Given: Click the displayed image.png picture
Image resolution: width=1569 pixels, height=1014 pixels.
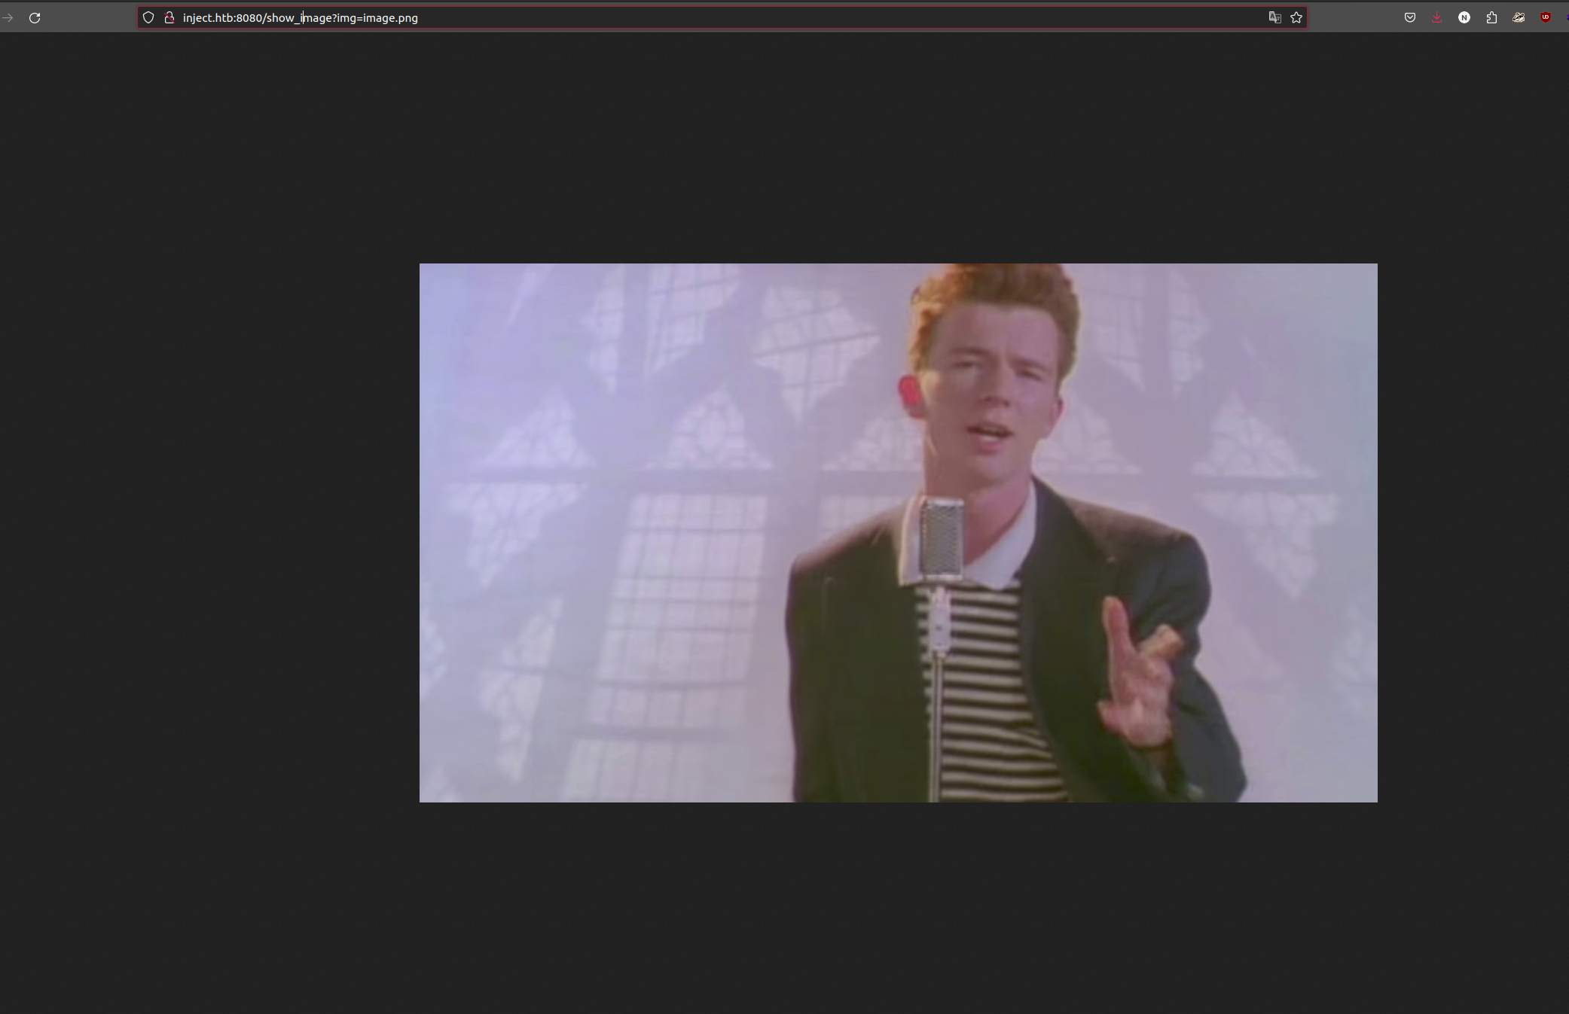Looking at the screenshot, I should pos(898,533).
